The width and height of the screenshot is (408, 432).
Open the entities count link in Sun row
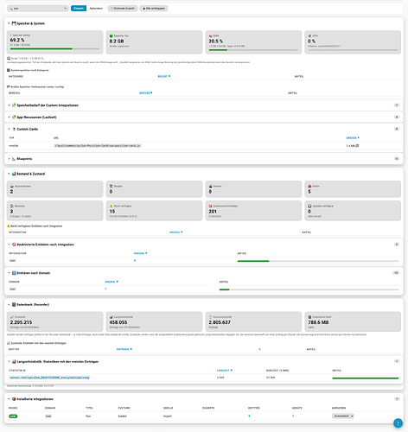(249, 416)
